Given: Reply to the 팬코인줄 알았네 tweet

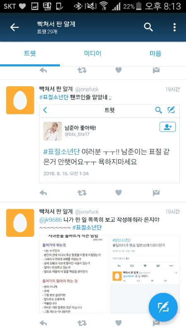Looking at the screenshot, I should (x=43, y=193).
